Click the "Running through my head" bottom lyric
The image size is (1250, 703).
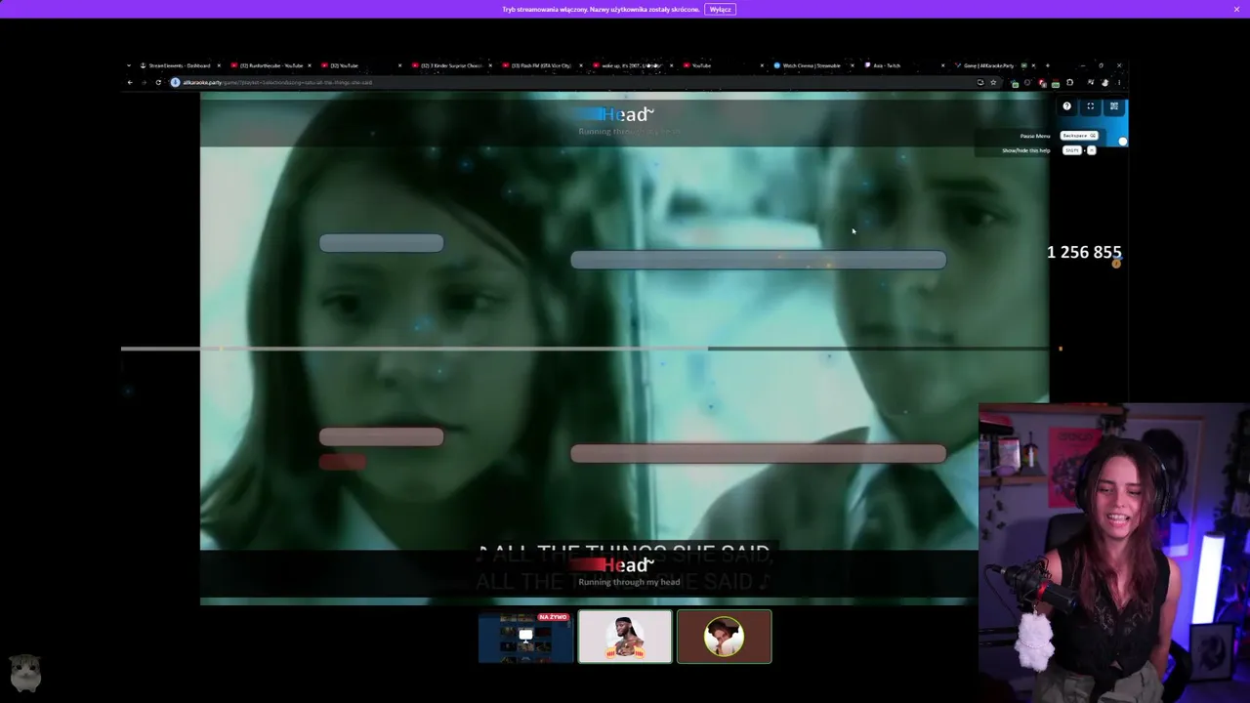point(629,582)
